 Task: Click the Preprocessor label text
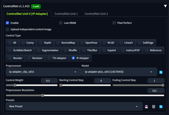(13, 66)
